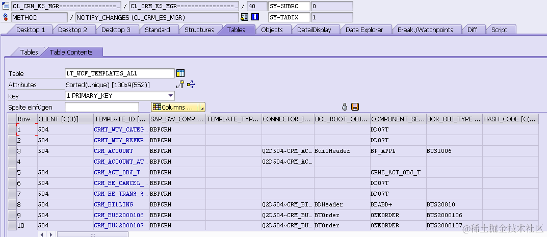Switch to the Desktop 2 tab
This screenshot has height=237, width=547.
(x=72, y=30)
